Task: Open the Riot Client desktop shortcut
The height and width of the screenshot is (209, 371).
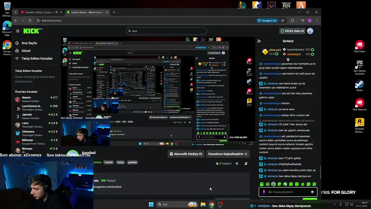Action: (x=360, y=47)
